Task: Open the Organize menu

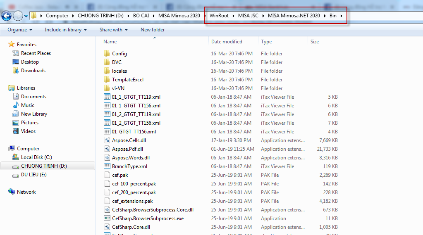Action: pos(20,30)
